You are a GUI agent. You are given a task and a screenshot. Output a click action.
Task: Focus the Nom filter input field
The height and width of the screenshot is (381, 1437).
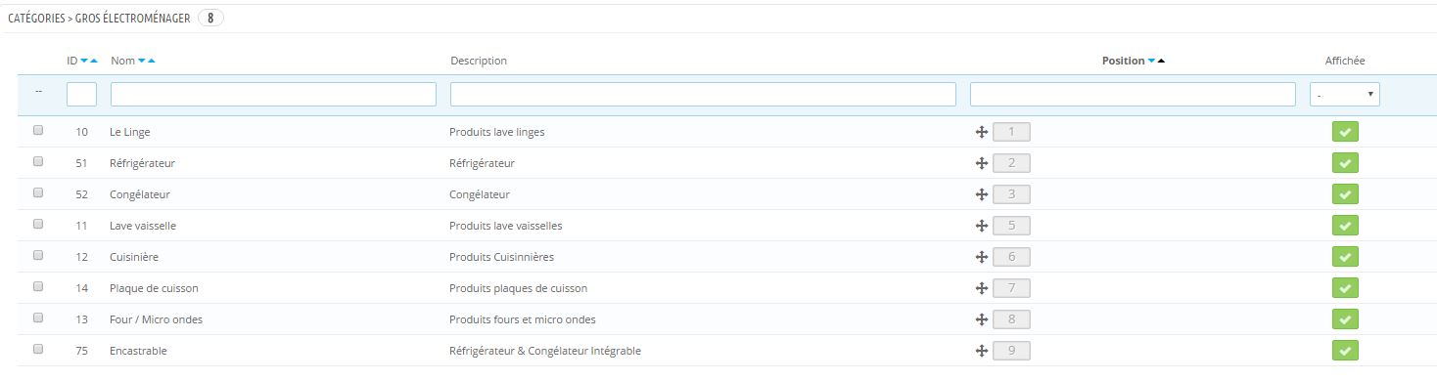273,94
